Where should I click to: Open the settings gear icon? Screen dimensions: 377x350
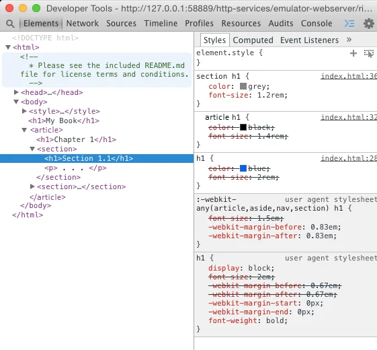point(368,24)
